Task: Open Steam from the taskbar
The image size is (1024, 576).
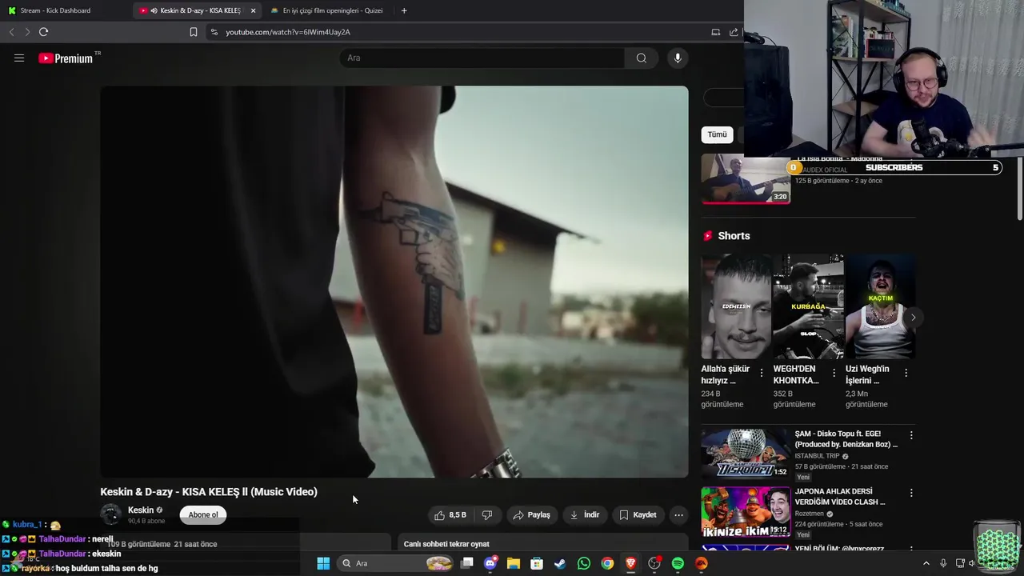Action: 560,563
